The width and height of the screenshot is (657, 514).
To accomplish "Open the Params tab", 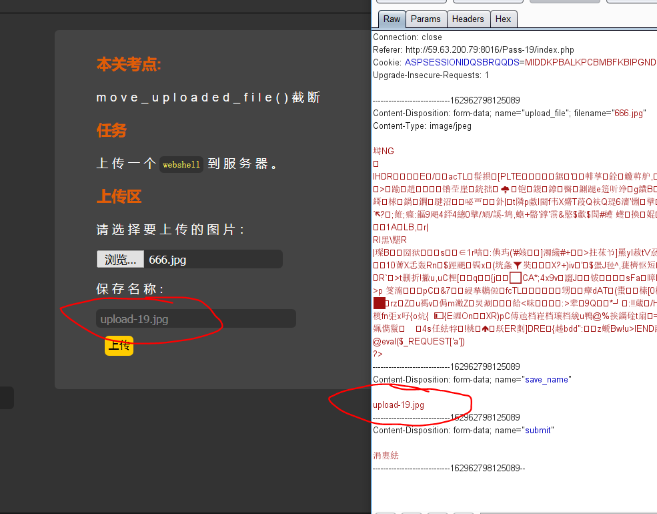I will pos(426,19).
